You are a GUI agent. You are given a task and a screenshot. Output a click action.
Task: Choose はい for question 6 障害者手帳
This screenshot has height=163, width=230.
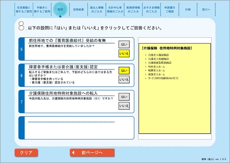124,70
